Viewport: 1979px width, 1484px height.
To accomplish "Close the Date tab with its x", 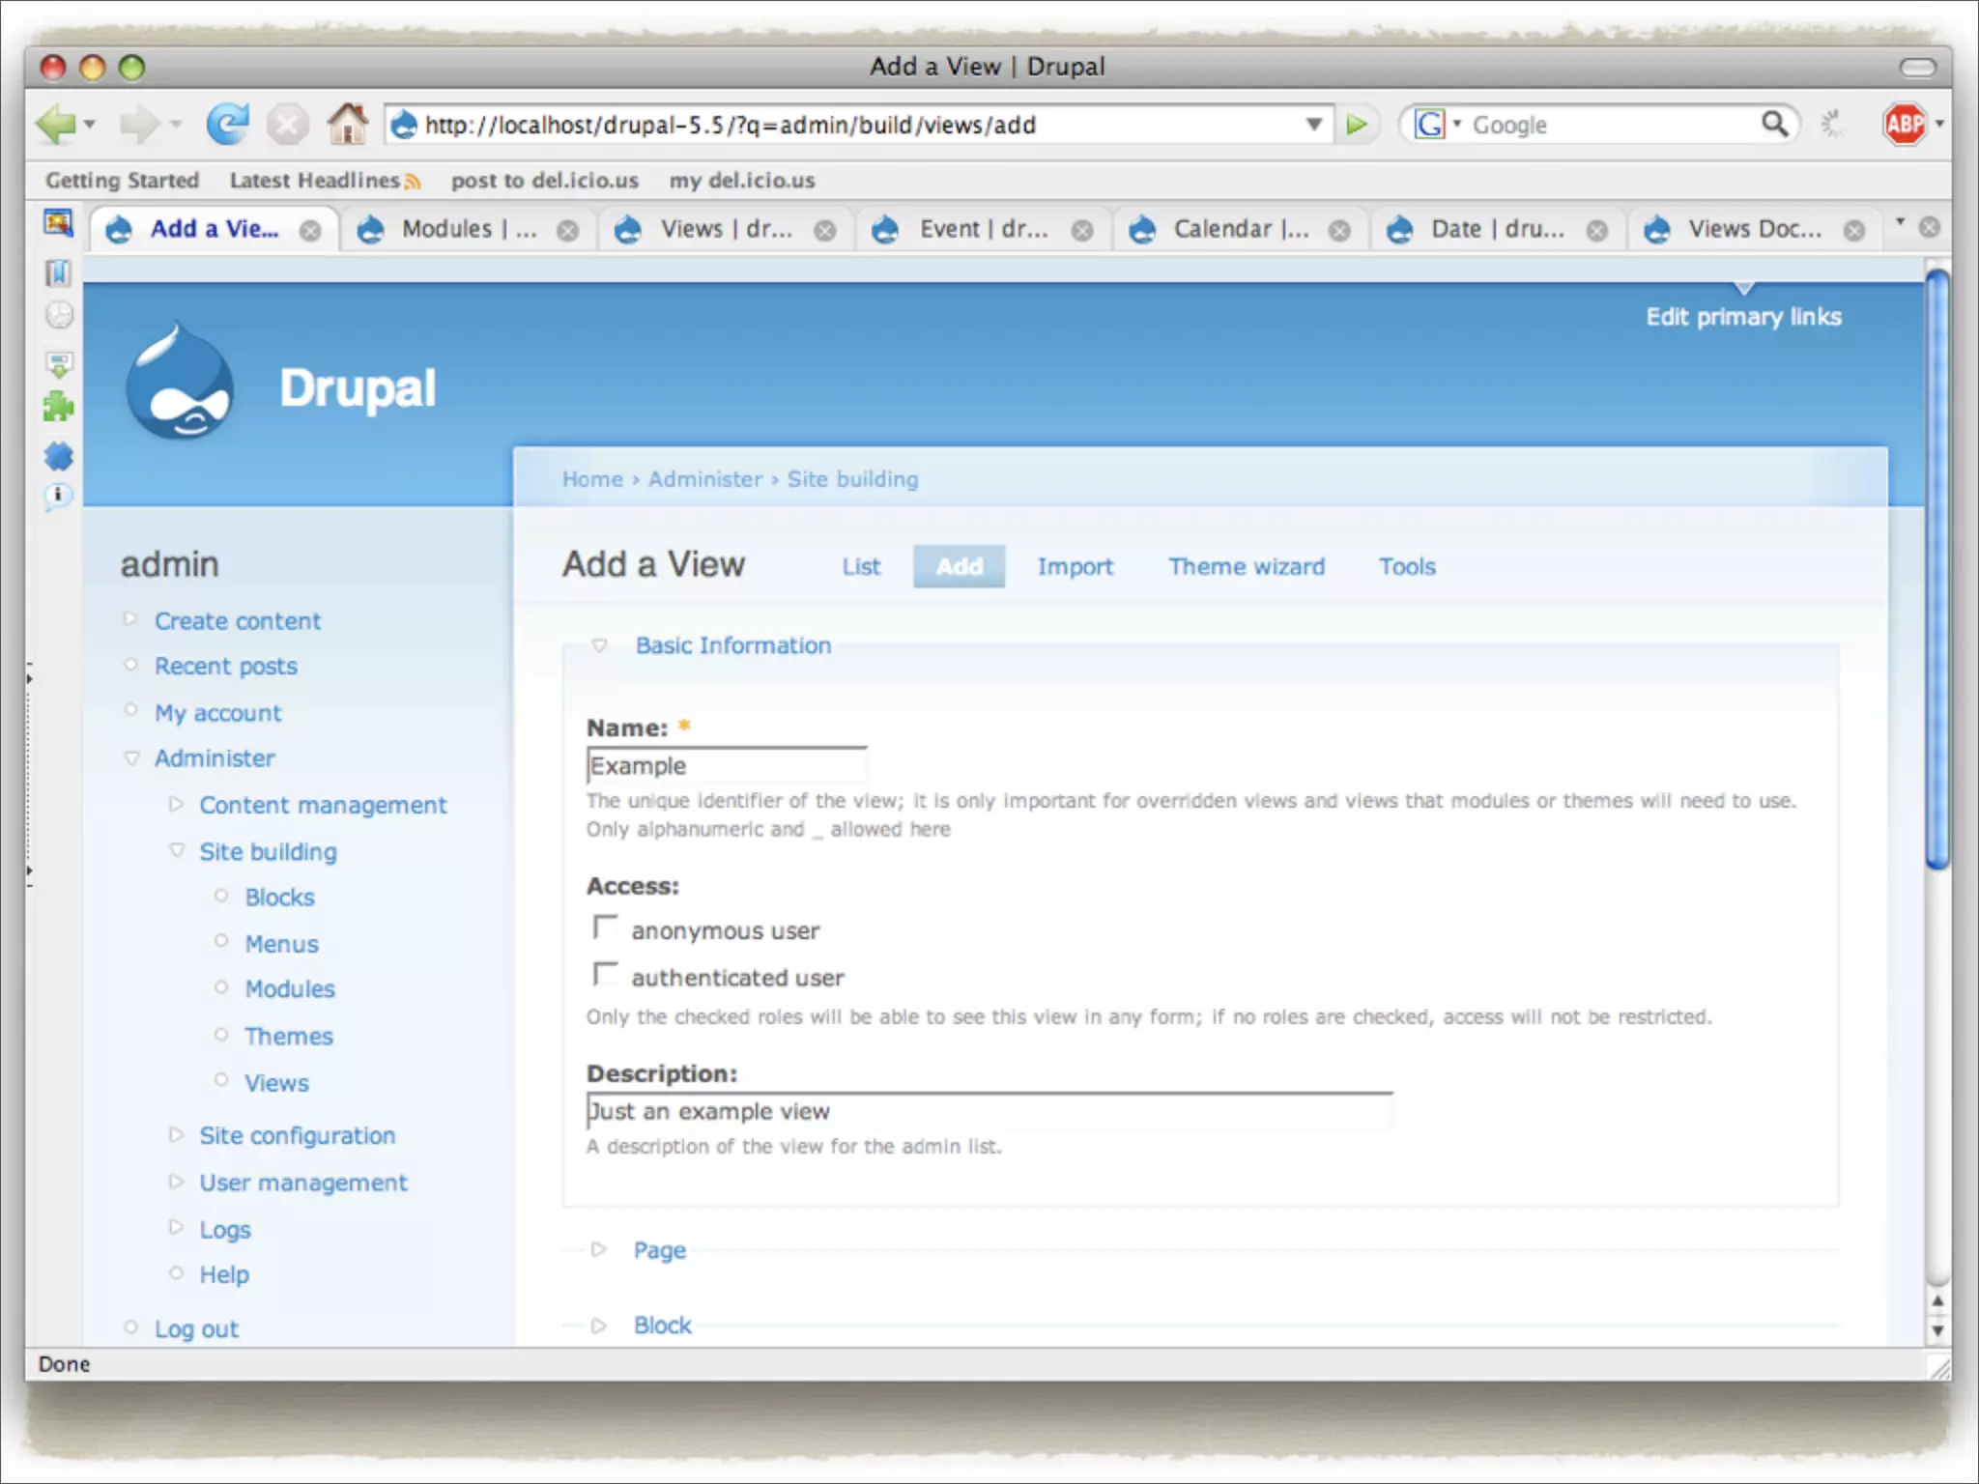I will (1597, 231).
